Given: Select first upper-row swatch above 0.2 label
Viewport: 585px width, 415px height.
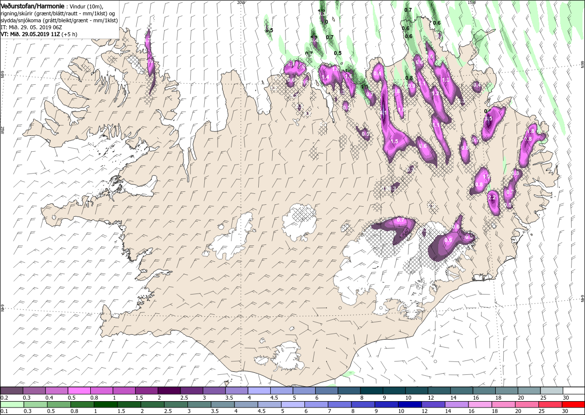Looking at the screenshot, I should click(11, 391).
